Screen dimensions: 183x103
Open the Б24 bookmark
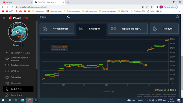pos(159,11)
